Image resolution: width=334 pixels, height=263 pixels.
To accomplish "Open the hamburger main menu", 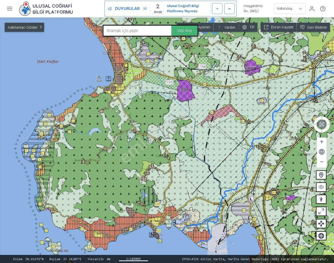I will point(10,9).
